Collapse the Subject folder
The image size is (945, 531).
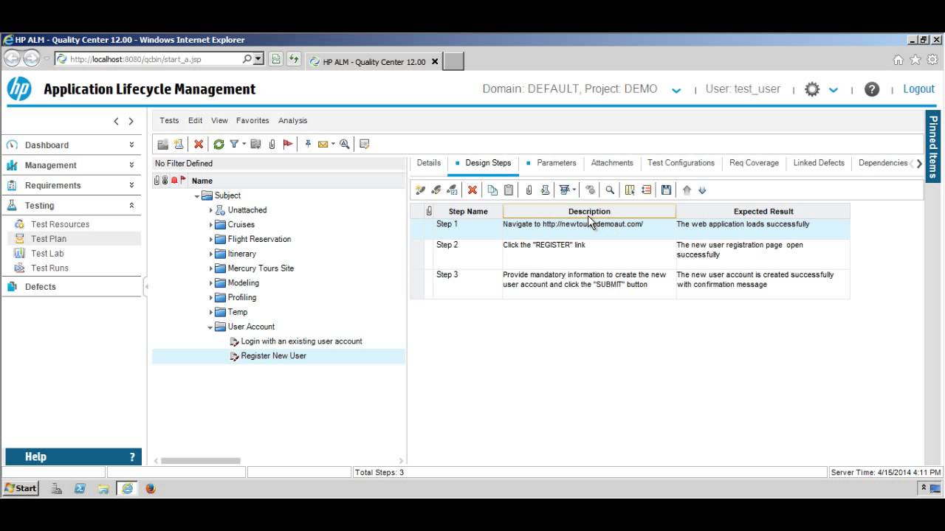coord(197,196)
